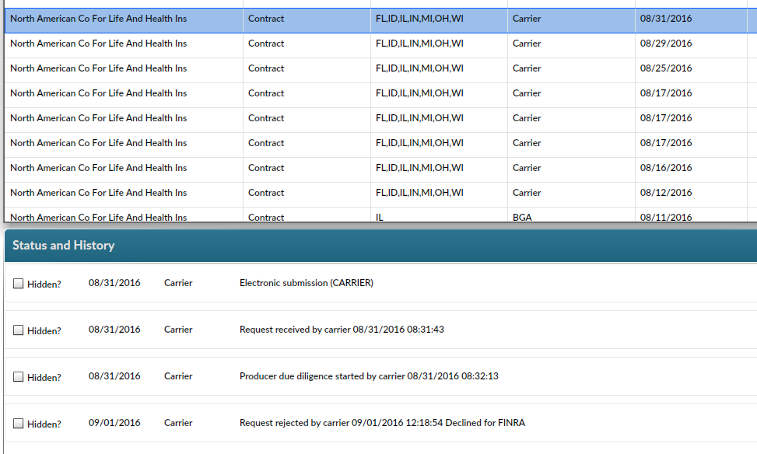The height and width of the screenshot is (454, 757).
Task: Click 'Electronic submission (CARRIER)' history text
Action: 306,283
